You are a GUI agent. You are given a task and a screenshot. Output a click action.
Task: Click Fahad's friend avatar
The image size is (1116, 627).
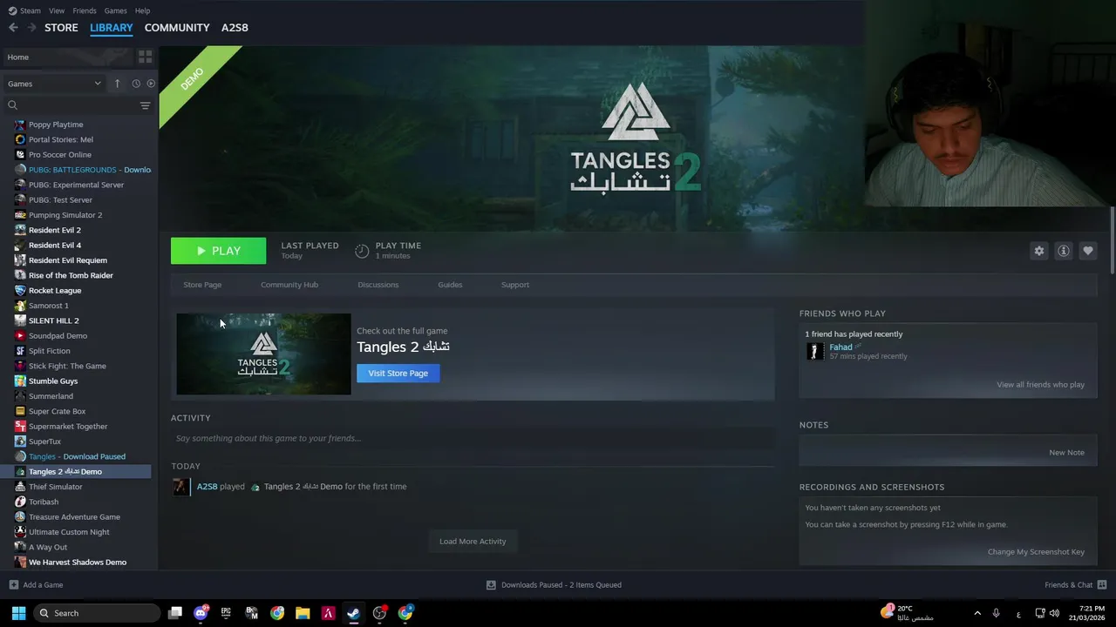[815, 351]
